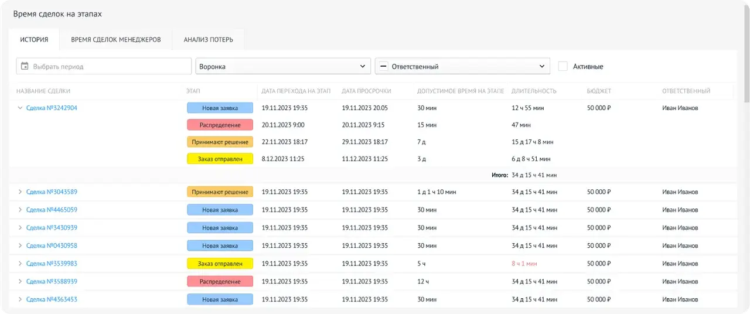
Task: Open deal link Сделка №3539983
Action: pos(52,264)
